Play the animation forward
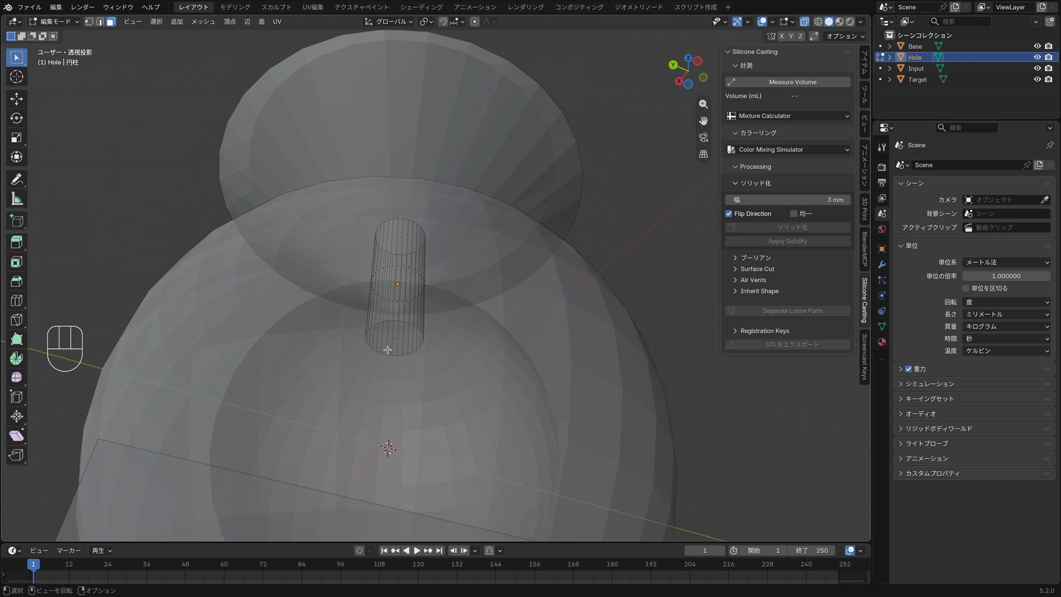 417,551
